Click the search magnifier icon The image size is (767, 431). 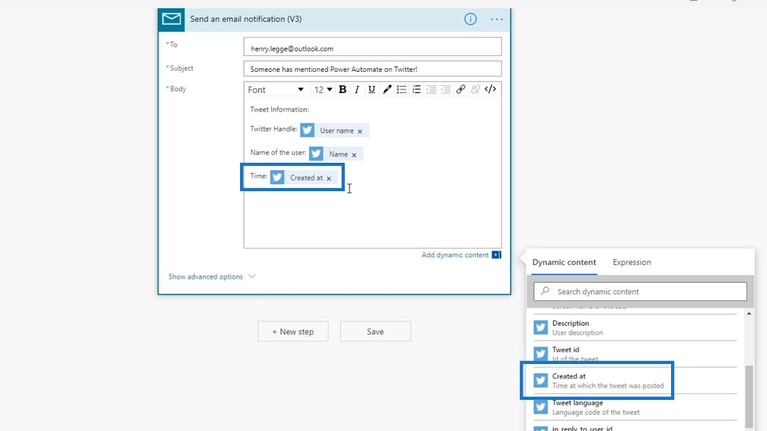tap(545, 291)
